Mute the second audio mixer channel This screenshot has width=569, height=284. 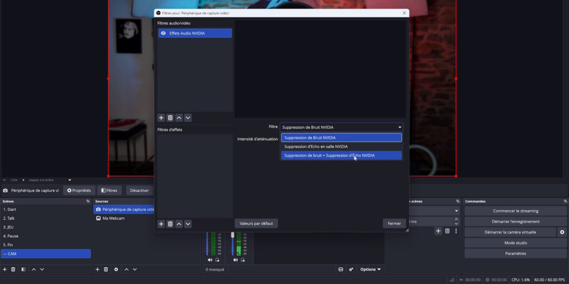[236, 260]
